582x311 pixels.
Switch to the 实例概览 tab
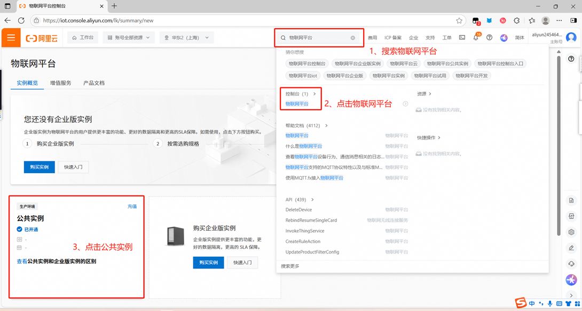[x=27, y=83]
